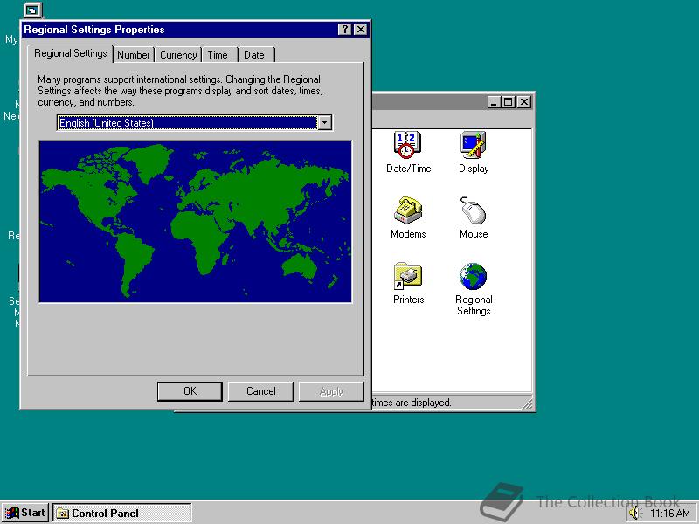The height and width of the screenshot is (524, 699).
Task: Click the speaker volume icon in system tray
Action: (635, 513)
